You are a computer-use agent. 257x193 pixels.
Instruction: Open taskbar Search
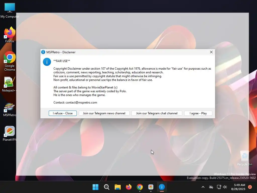106,187
